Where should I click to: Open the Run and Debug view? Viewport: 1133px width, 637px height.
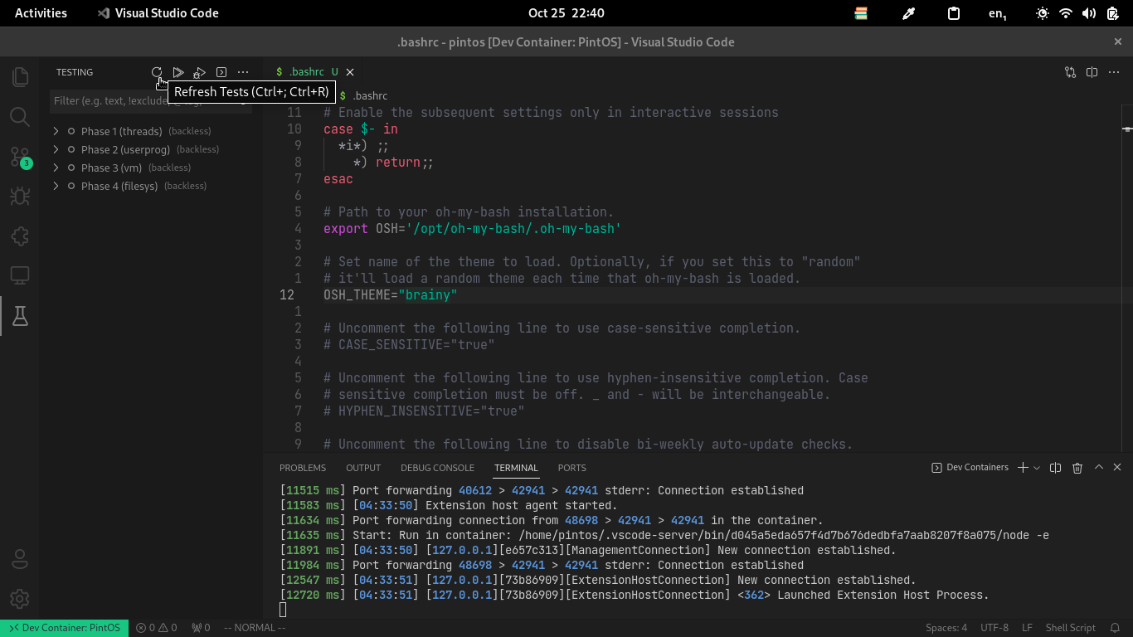(x=20, y=197)
